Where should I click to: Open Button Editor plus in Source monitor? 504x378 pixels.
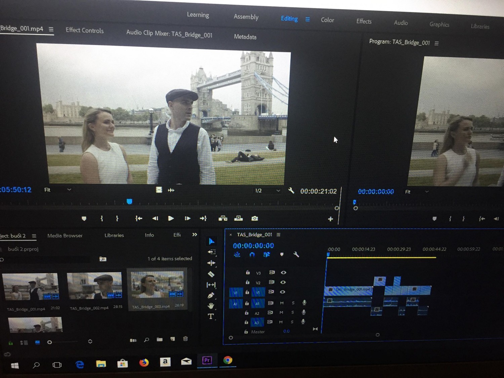(330, 219)
